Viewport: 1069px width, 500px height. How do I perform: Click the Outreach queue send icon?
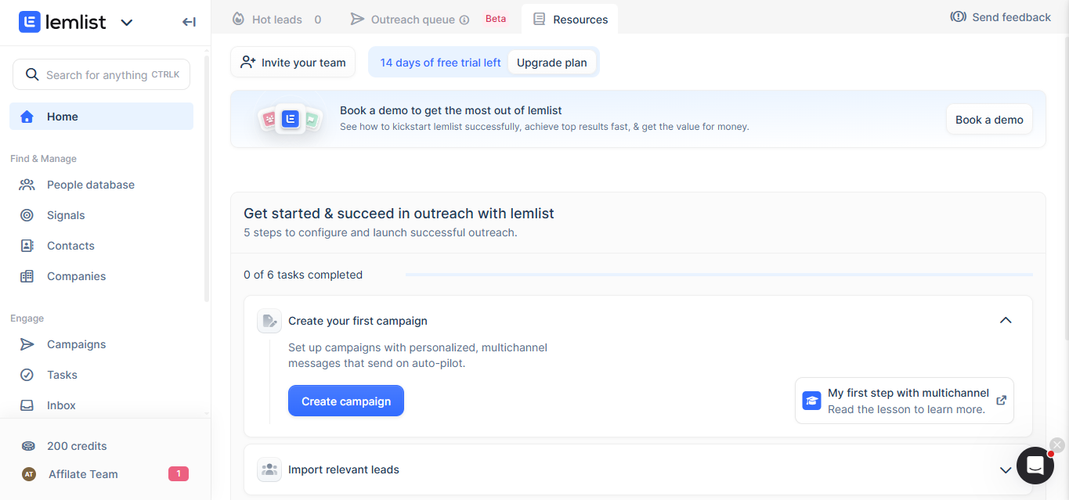tap(357, 19)
